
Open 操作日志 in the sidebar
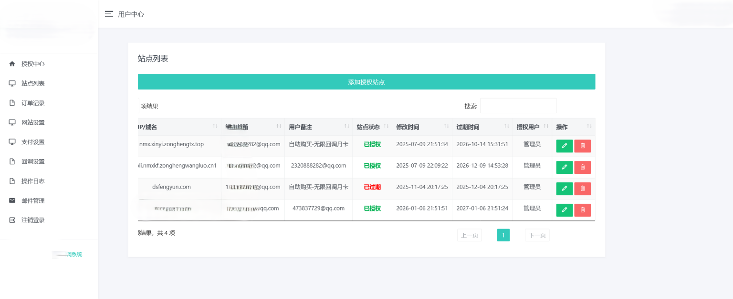tap(33, 180)
